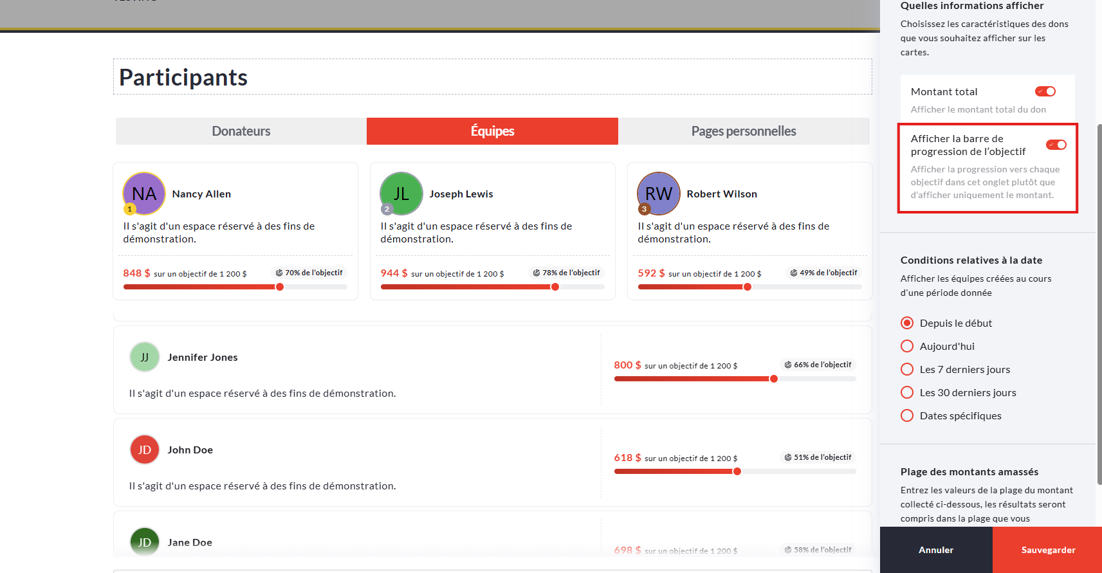Click Robert Wilson's RW avatar

point(659,194)
